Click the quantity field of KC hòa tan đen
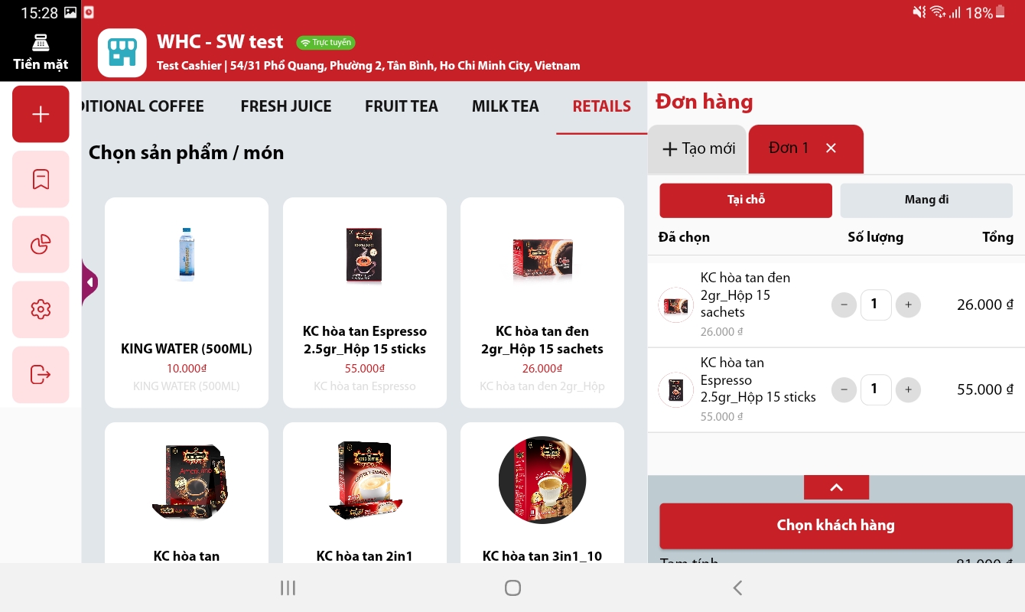This screenshot has width=1025, height=612. coord(876,304)
